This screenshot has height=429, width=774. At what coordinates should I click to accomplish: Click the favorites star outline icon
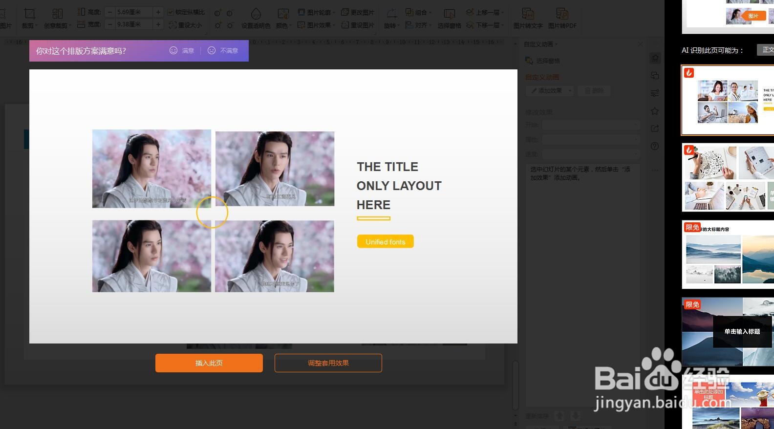[x=655, y=111]
